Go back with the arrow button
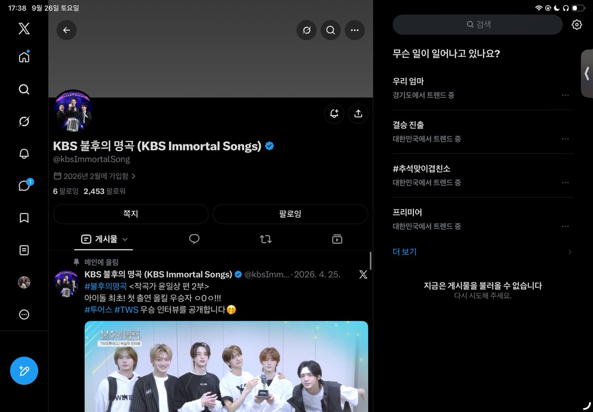 (x=66, y=30)
